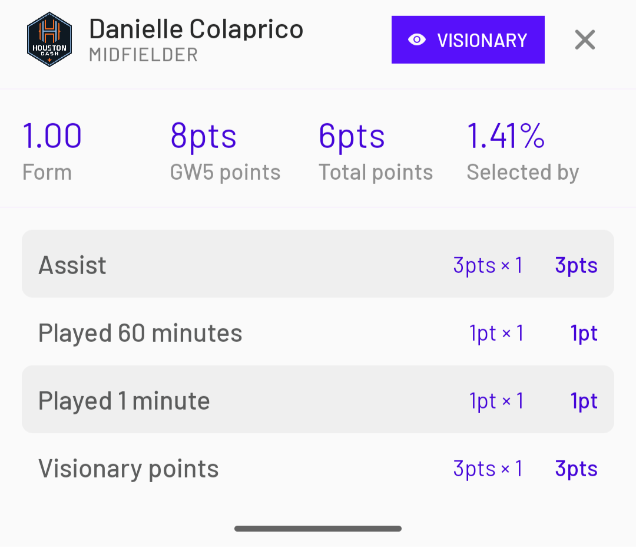The width and height of the screenshot is (636, 547).
Task: Click the 3pts × 1 Assist multiplier
Action: [488, 265]
